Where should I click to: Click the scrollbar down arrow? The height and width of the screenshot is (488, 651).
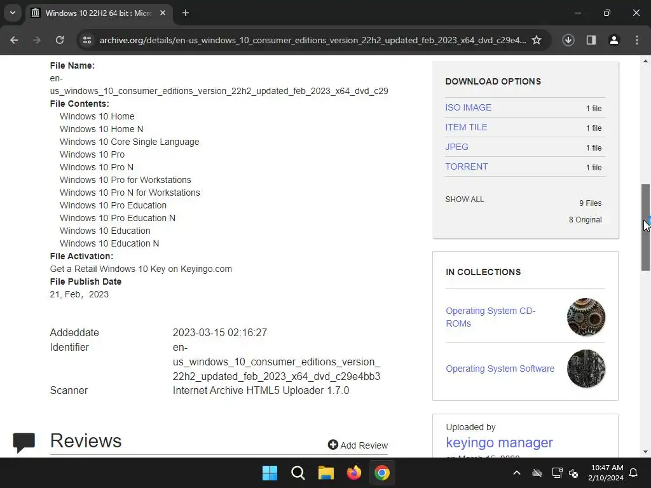point(645,452)
